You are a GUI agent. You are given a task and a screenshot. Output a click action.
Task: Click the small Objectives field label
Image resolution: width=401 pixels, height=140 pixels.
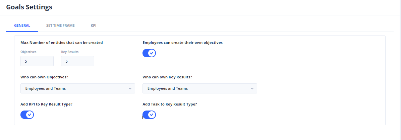(28, 52)
